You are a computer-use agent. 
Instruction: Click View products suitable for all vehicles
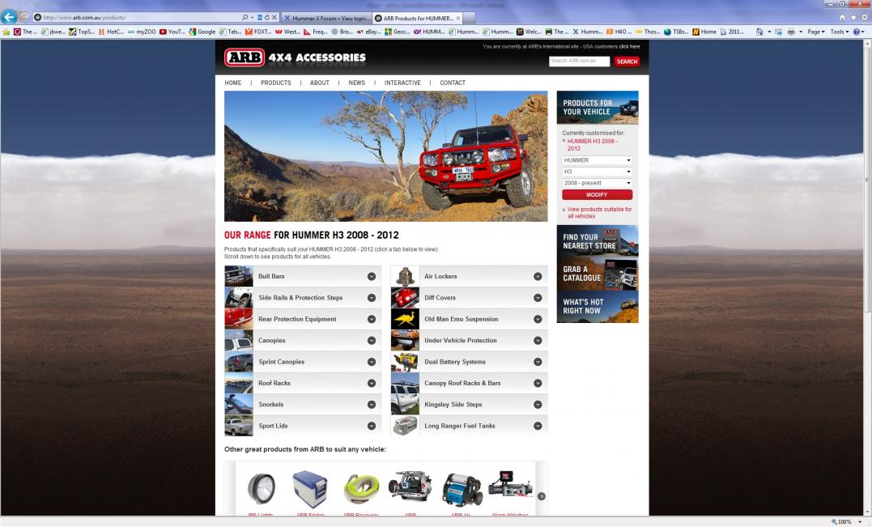(x=599, y=212)
